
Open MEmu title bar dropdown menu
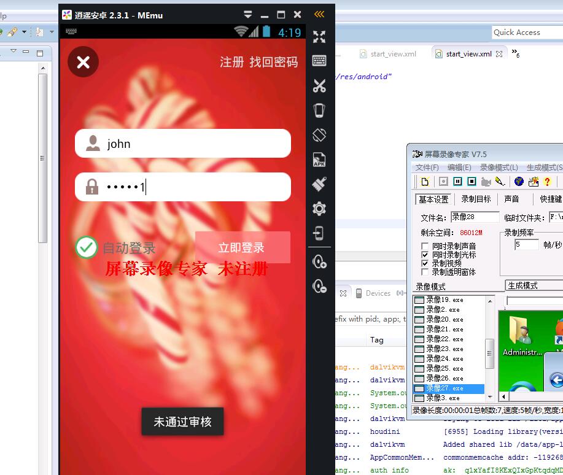click(248, 14)
